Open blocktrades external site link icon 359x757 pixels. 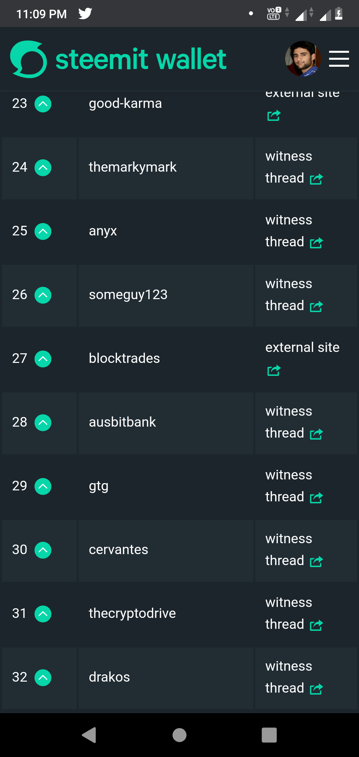(x=274, y=370)
